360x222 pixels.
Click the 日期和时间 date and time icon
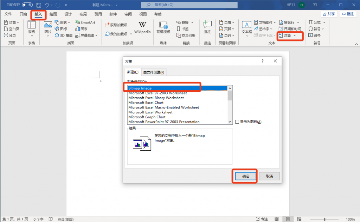290,29
